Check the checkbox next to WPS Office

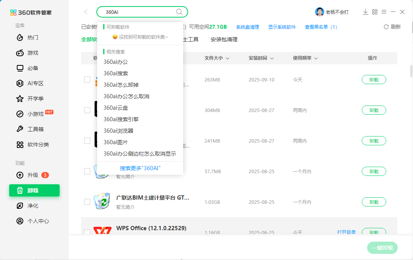[87, 232]
